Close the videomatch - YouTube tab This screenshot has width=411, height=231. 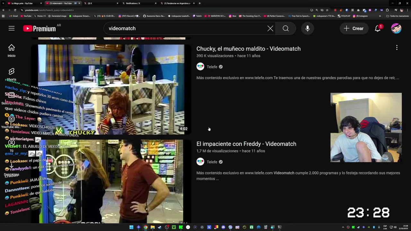(79, 3)
